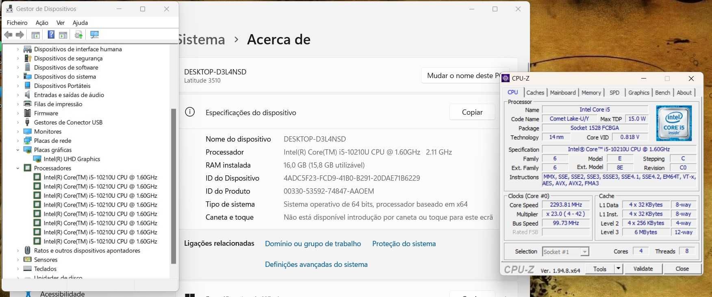712x297 pixels.
Task: Switch to the Mainboard tab in CPU-Z
Action: click(563, 93)
